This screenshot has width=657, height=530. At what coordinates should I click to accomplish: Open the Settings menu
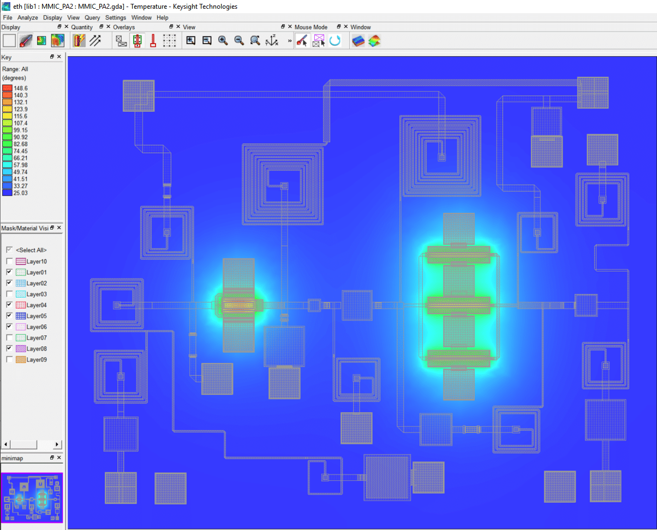(115, 17)
